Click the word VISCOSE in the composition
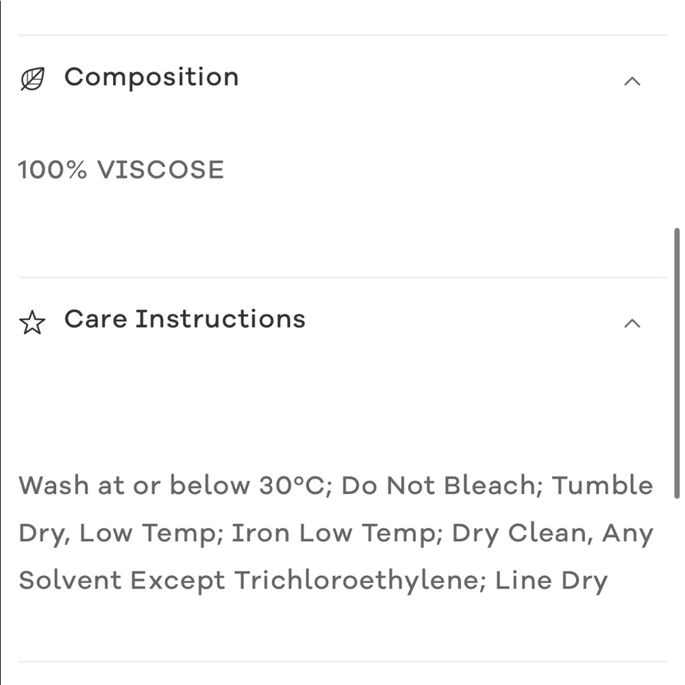This screenshot has height=685, width=685. pyautogui.click(x=160, y=170)
